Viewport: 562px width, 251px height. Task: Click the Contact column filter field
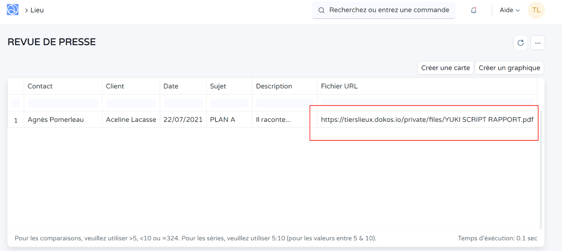[63, 103]
